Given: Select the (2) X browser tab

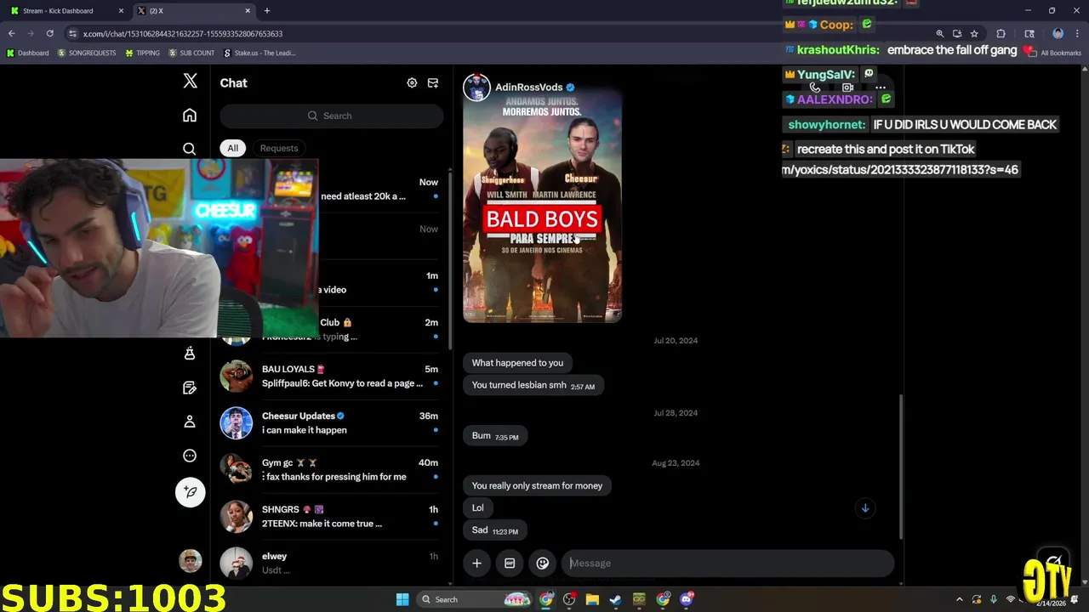Looking at the screenshot, I should [194, 10].
